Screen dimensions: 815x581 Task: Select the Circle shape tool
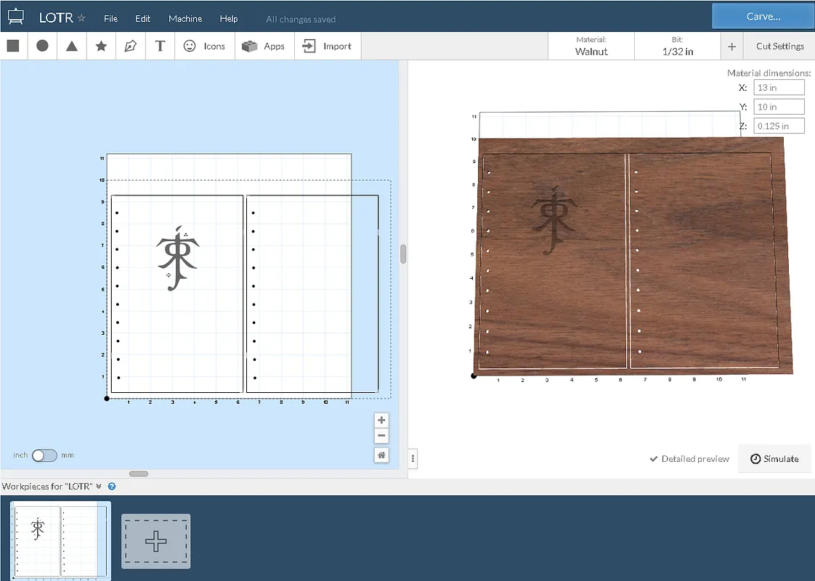[x=43, y=46]
